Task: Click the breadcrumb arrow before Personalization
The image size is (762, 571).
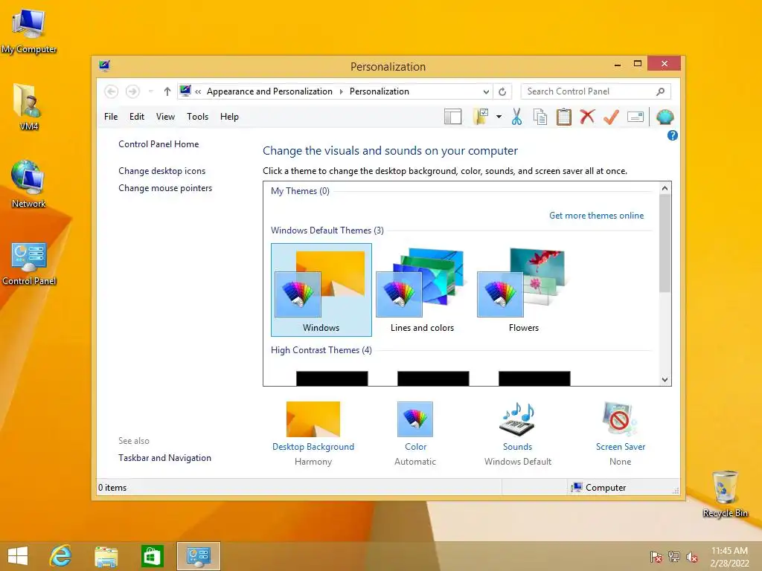Action: (341, 91)
